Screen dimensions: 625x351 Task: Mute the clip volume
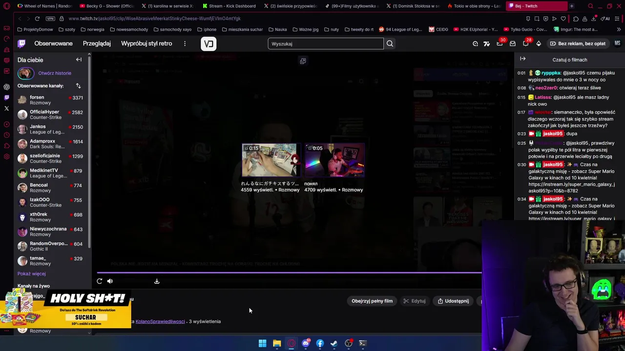pos(110,281)
